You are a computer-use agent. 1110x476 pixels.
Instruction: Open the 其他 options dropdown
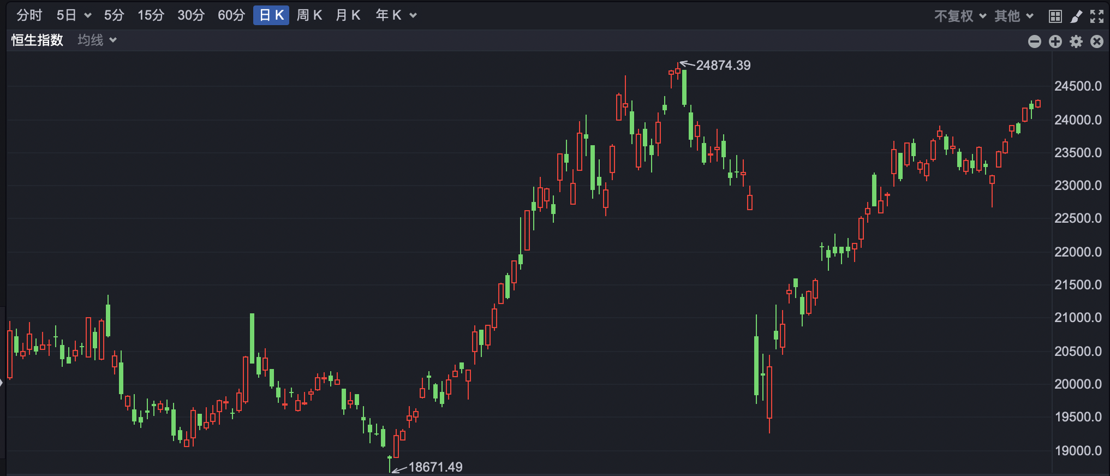click(1013, 16)
